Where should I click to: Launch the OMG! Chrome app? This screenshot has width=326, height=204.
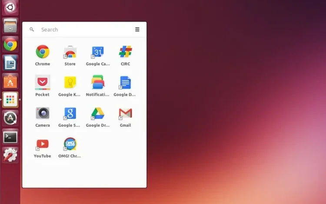click(x=70, y=144)
